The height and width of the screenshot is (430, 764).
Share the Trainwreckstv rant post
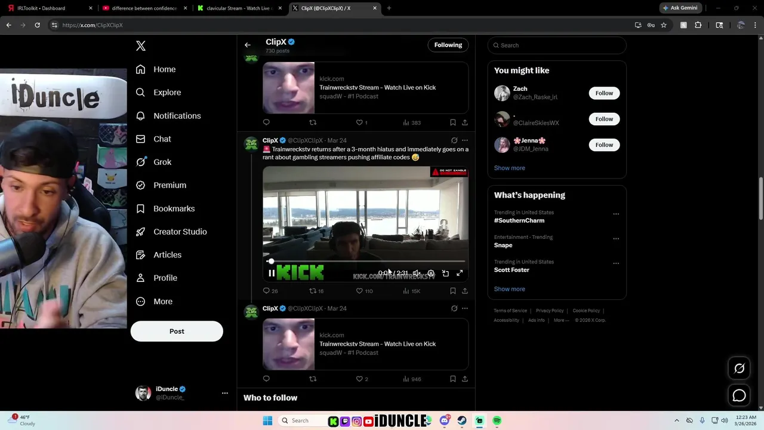click(465, 291)
